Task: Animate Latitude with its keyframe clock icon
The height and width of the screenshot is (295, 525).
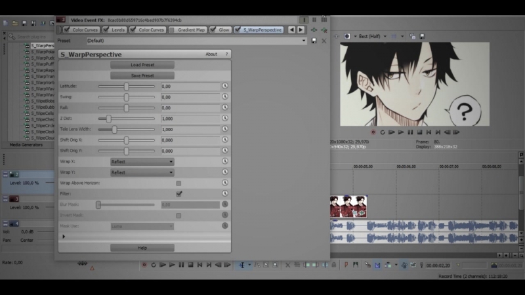Action: 224,86
